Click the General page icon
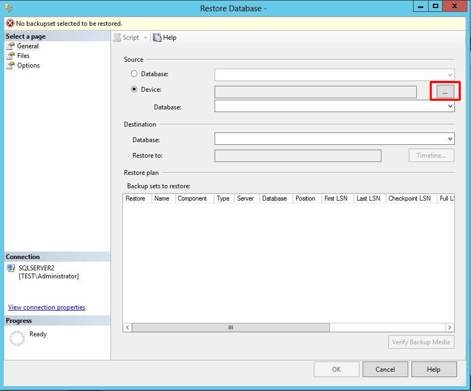Screen dimensions: 471x391 coord(10,46)
